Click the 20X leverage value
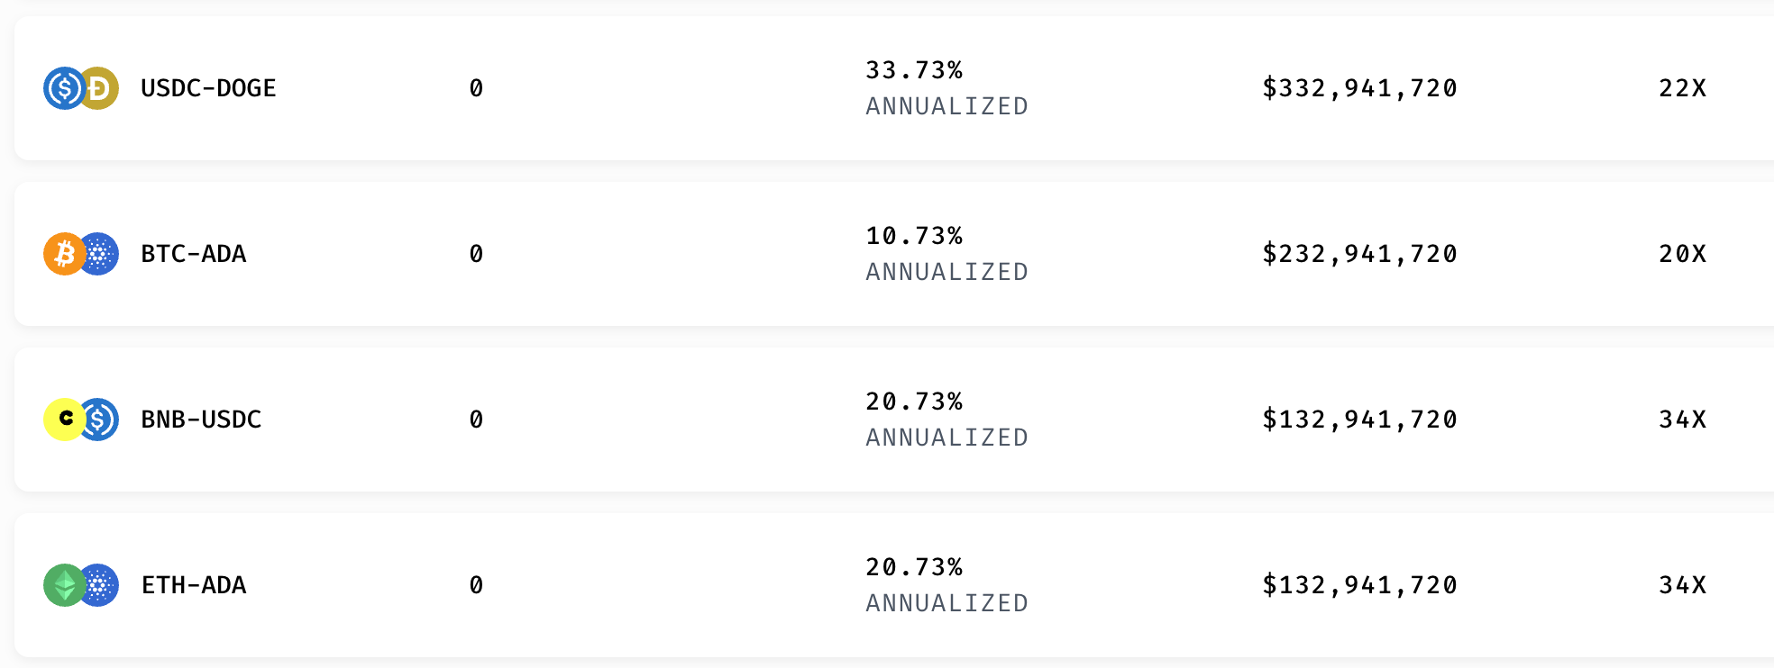This screenshot has height=668, width=1774. point(1682,254)
